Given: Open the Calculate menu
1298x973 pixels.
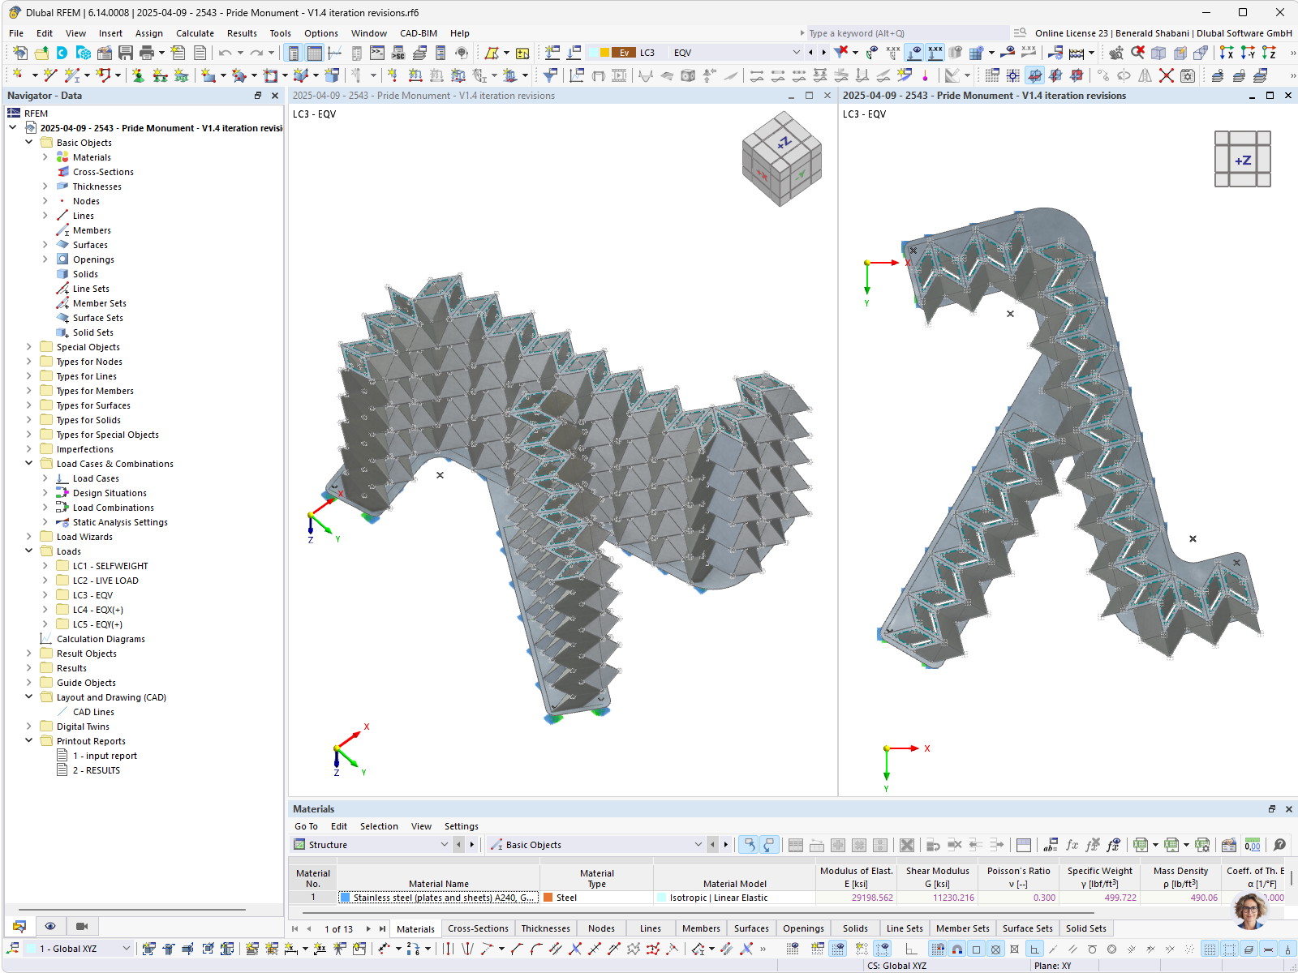Looking at the screenshot, I should point(195,33).
